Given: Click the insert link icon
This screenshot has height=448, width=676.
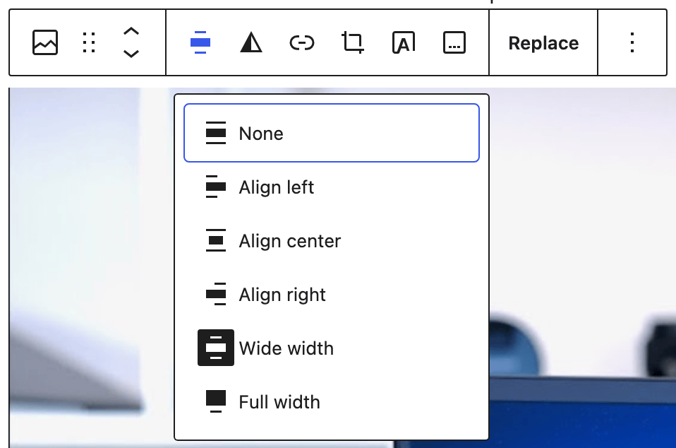Looking at the screenshot, I should 302,42.
